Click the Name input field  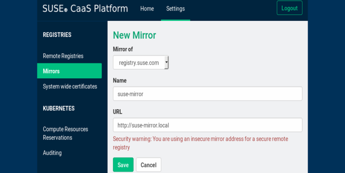pyautogui.click(x=208, y=94)
